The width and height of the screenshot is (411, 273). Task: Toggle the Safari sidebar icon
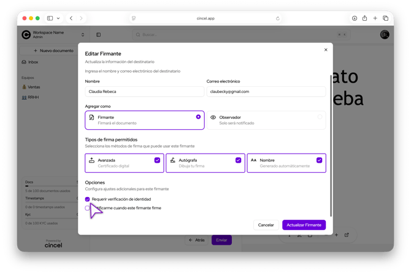click(50, 18)
